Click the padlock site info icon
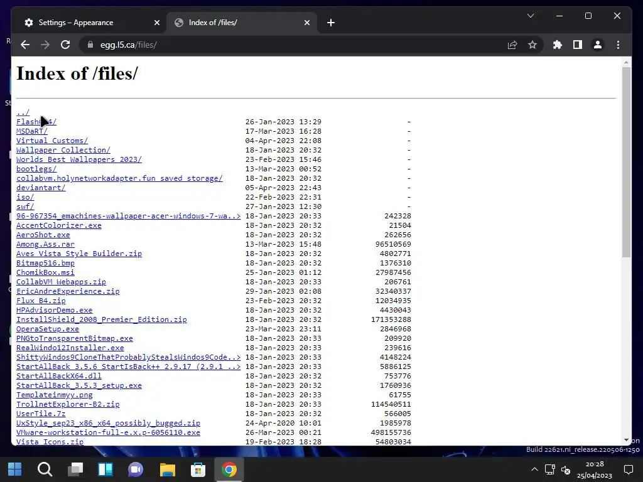643x482 pixels. pos(90,45)
